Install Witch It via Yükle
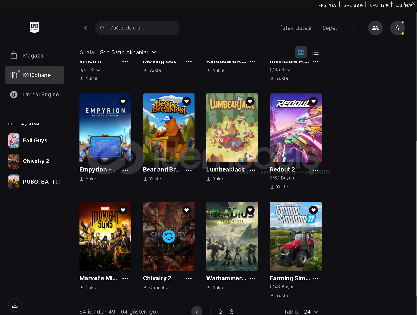This screenshot has width=417, height=315. 89,78
